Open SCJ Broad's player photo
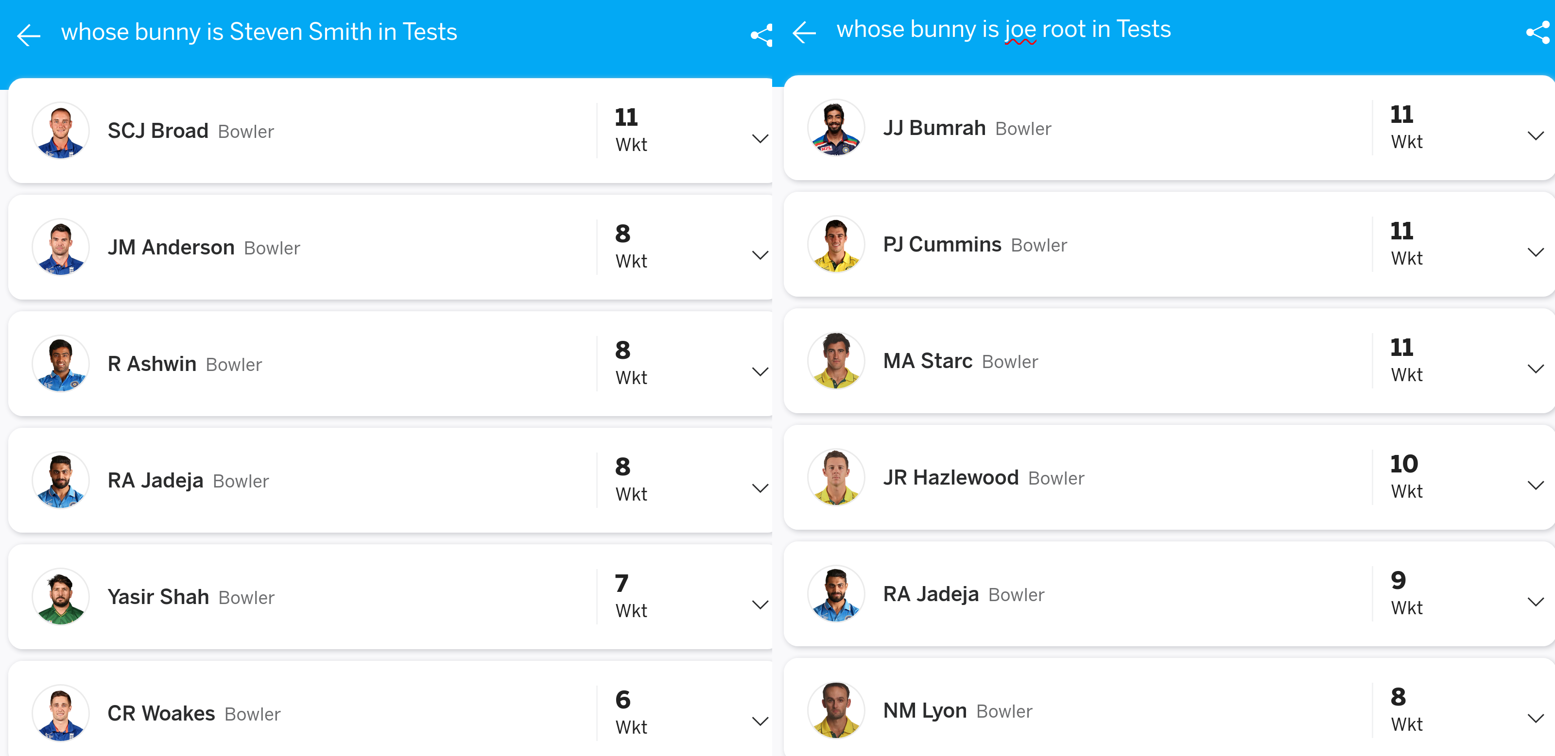The height and width of the screenshot is (756, 1555). (60, 130)
